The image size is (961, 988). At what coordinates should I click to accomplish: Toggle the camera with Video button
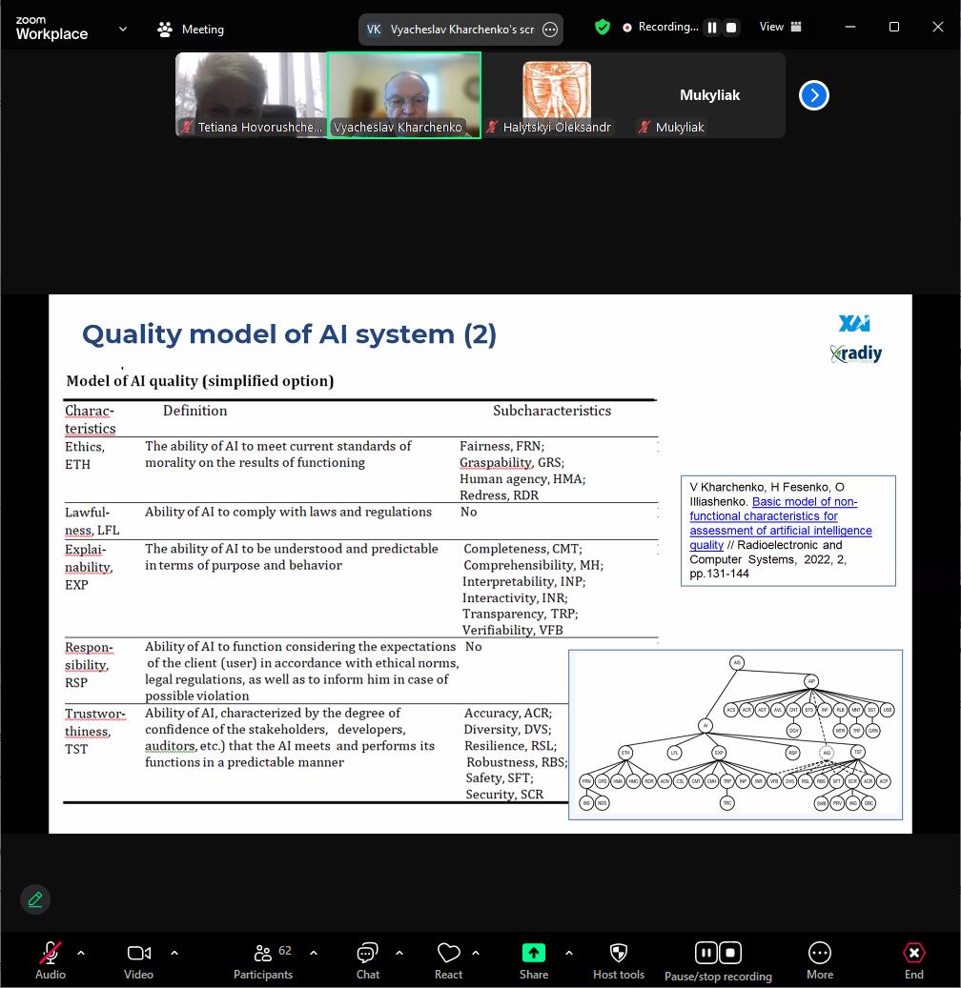(138, 960)
